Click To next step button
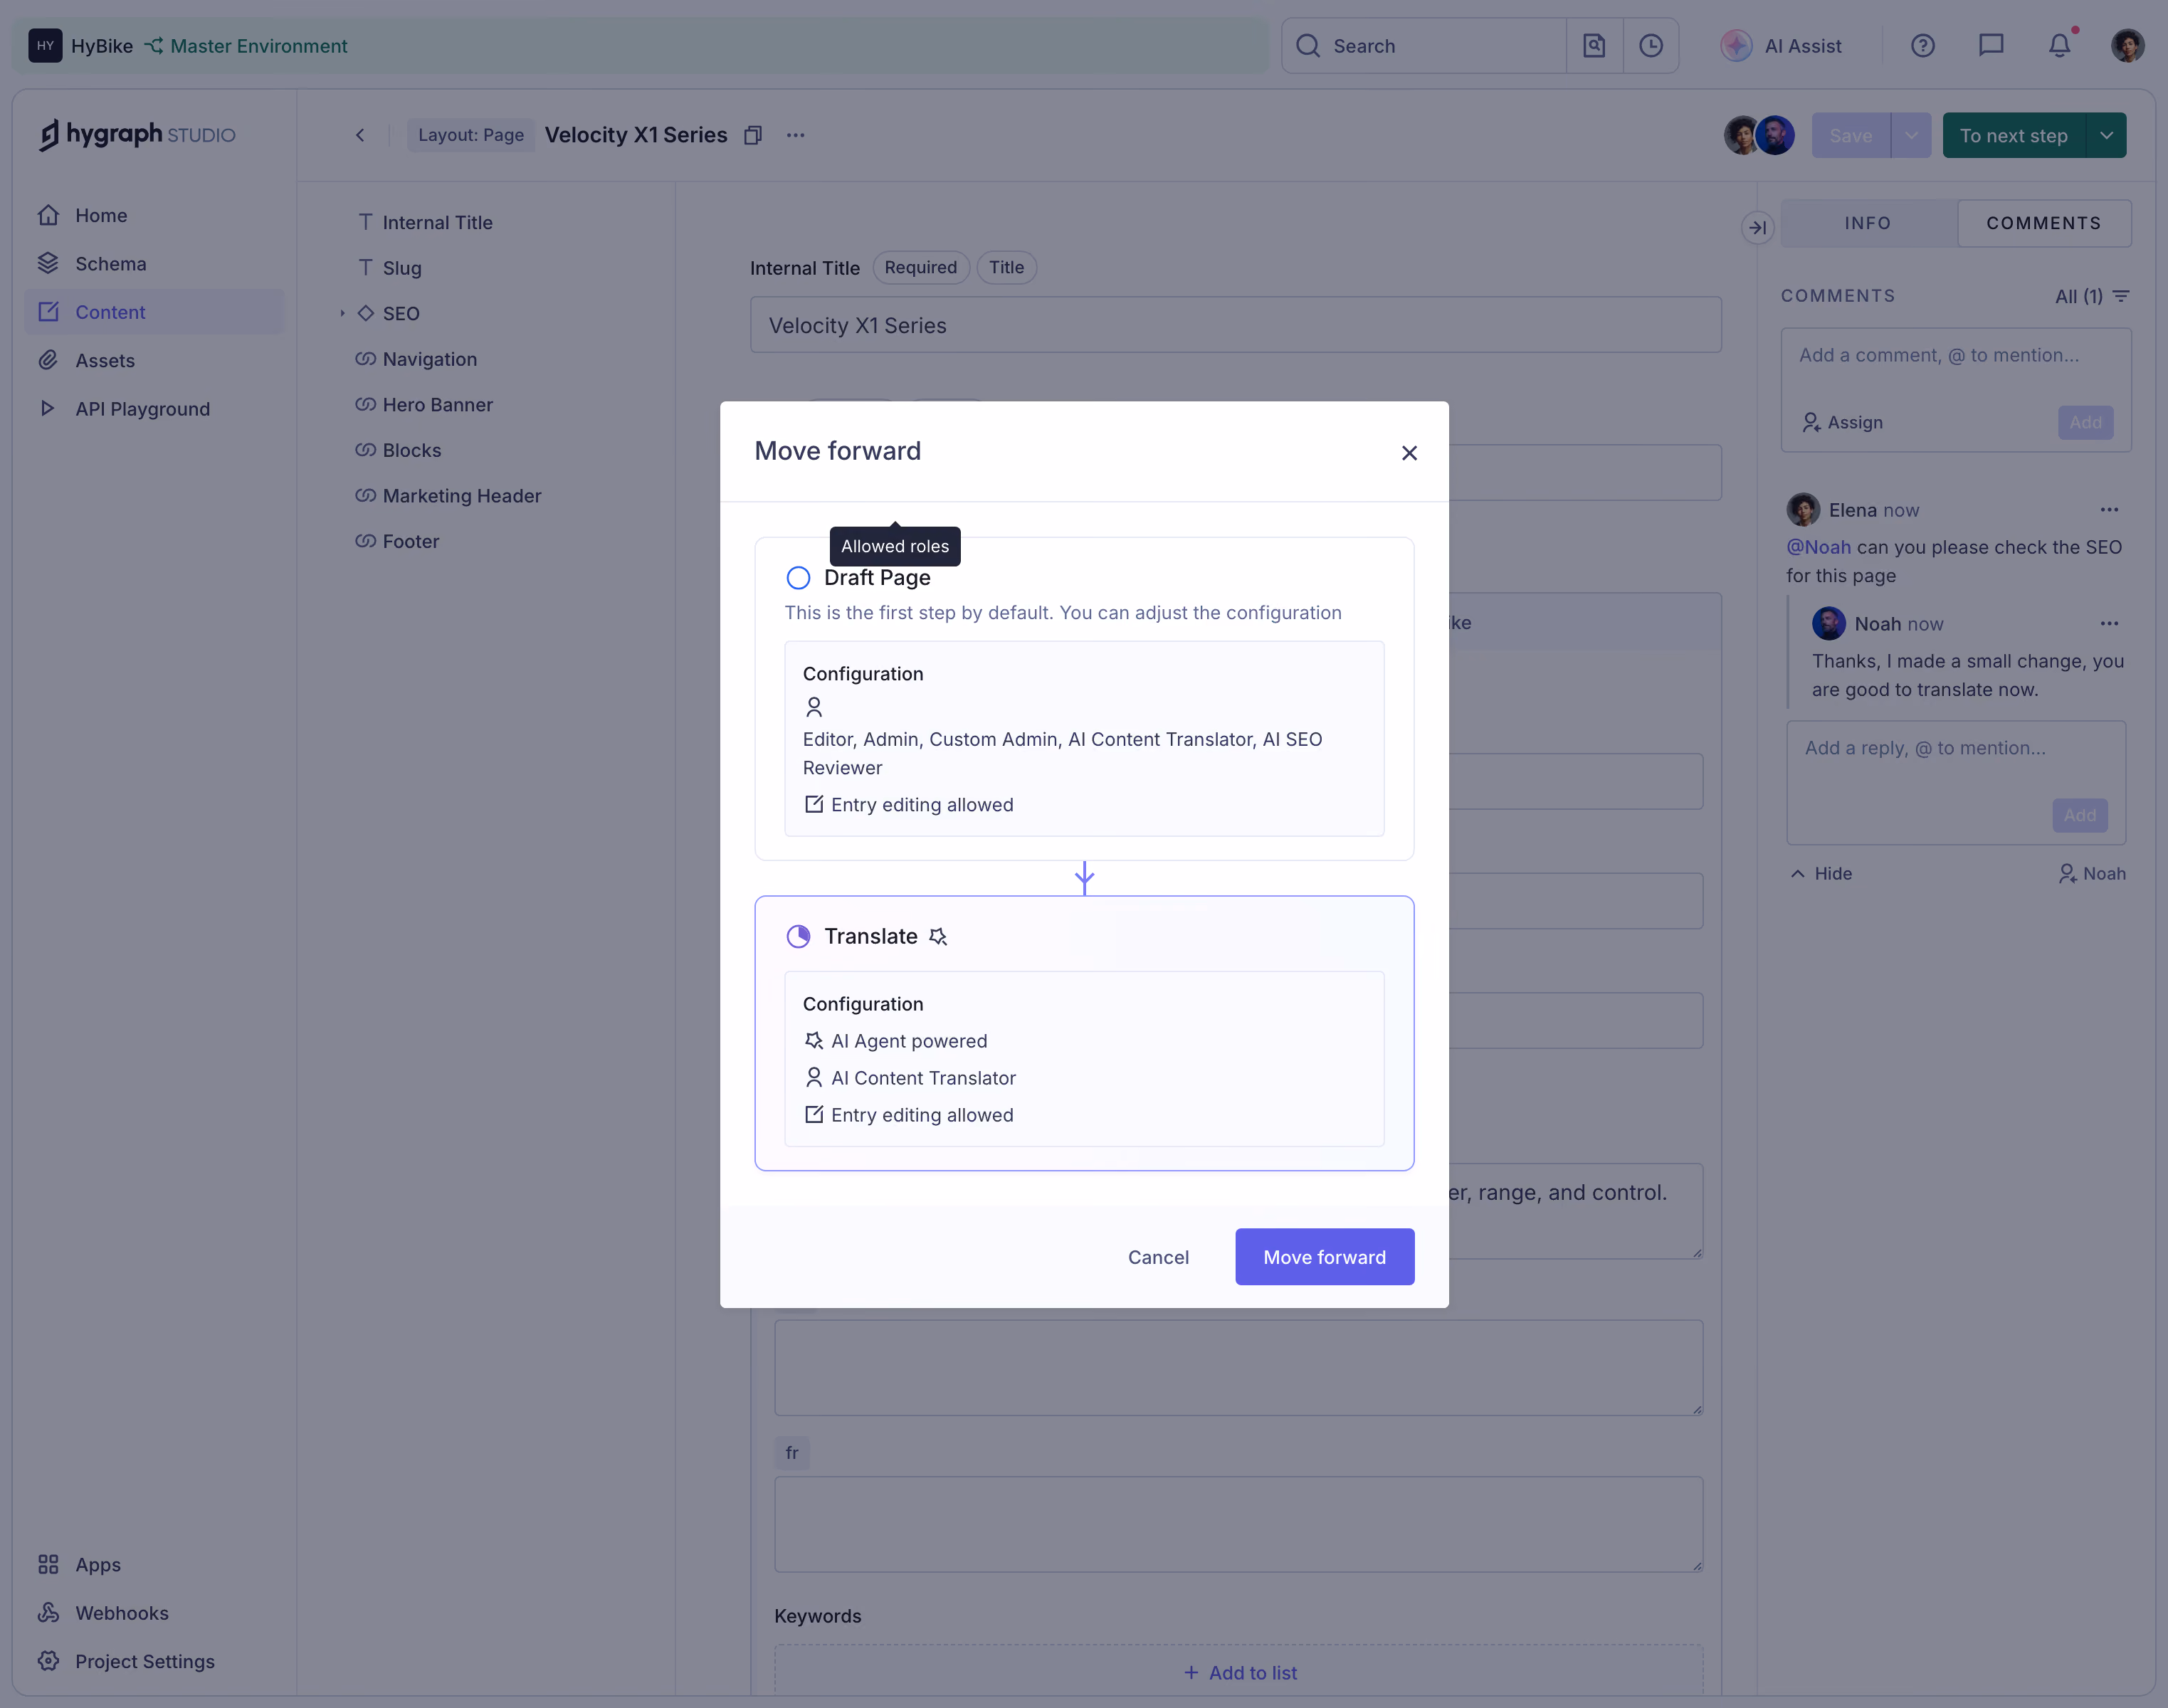2168x1708 pixels. pos(2013,135)
